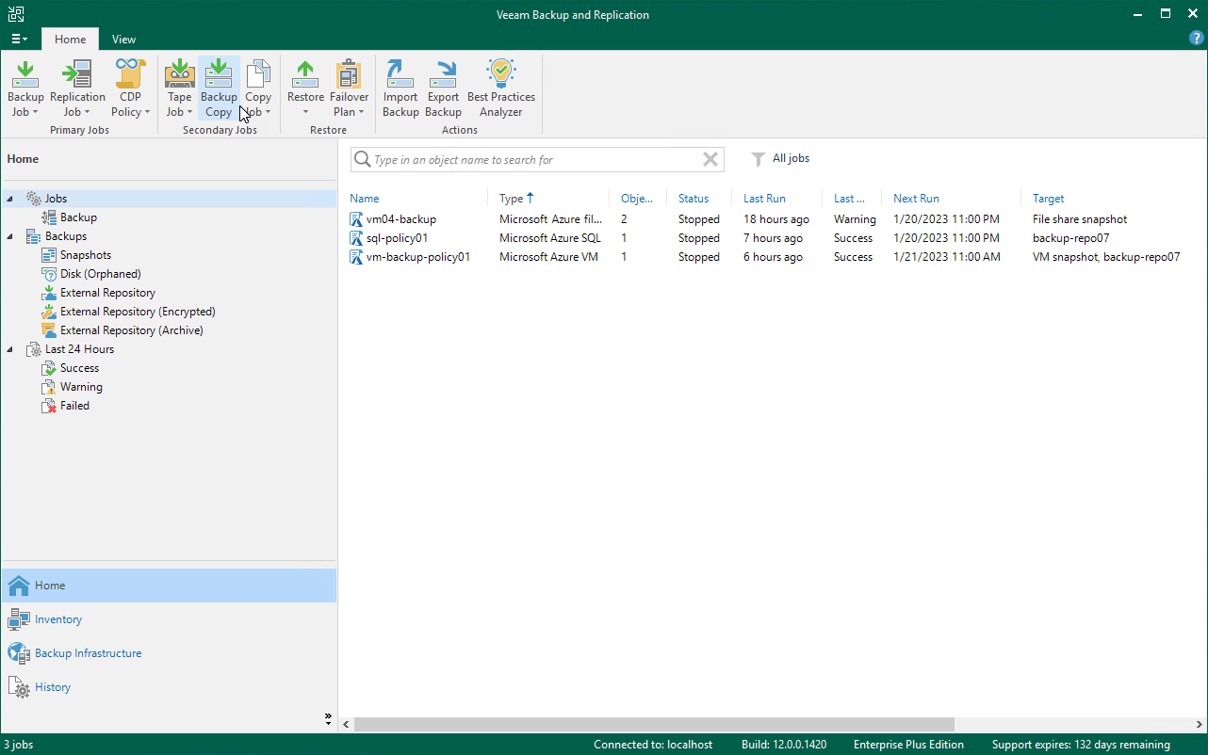Click the Inventory view icon

tap(18, 619)
